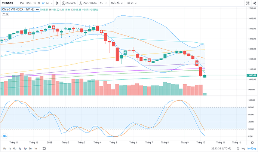Click the change value +6.57 (+0.63%)
Viewport: 258px width, 152px height.
pyautogui.click(x=90, y=10)
